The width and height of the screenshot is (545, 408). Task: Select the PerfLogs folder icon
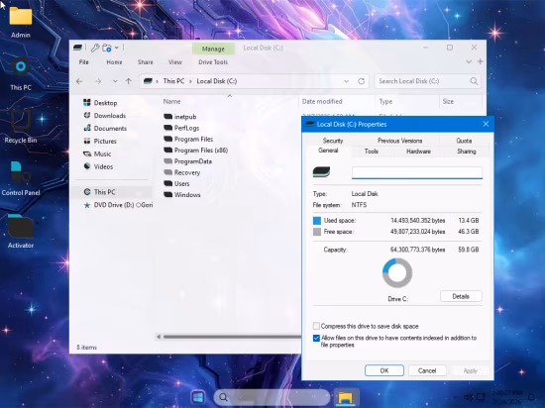[x=168, y=128]
